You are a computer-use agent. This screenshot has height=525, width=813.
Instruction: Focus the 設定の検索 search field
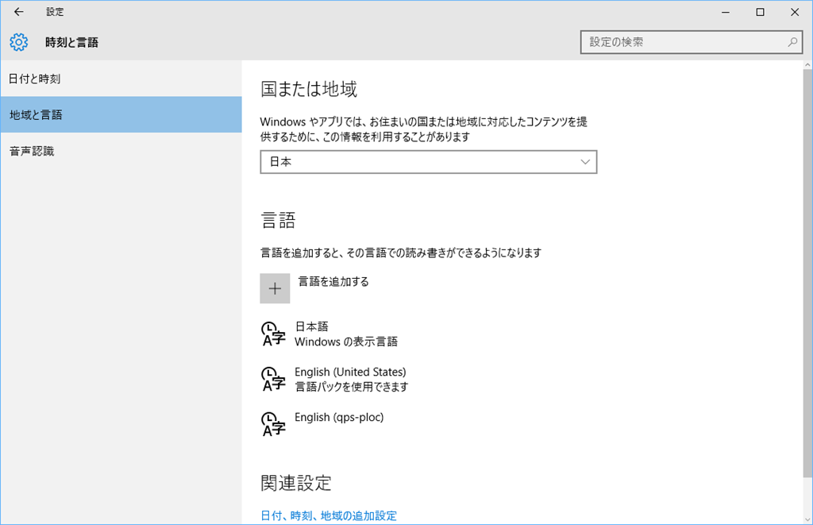(683, 42)
